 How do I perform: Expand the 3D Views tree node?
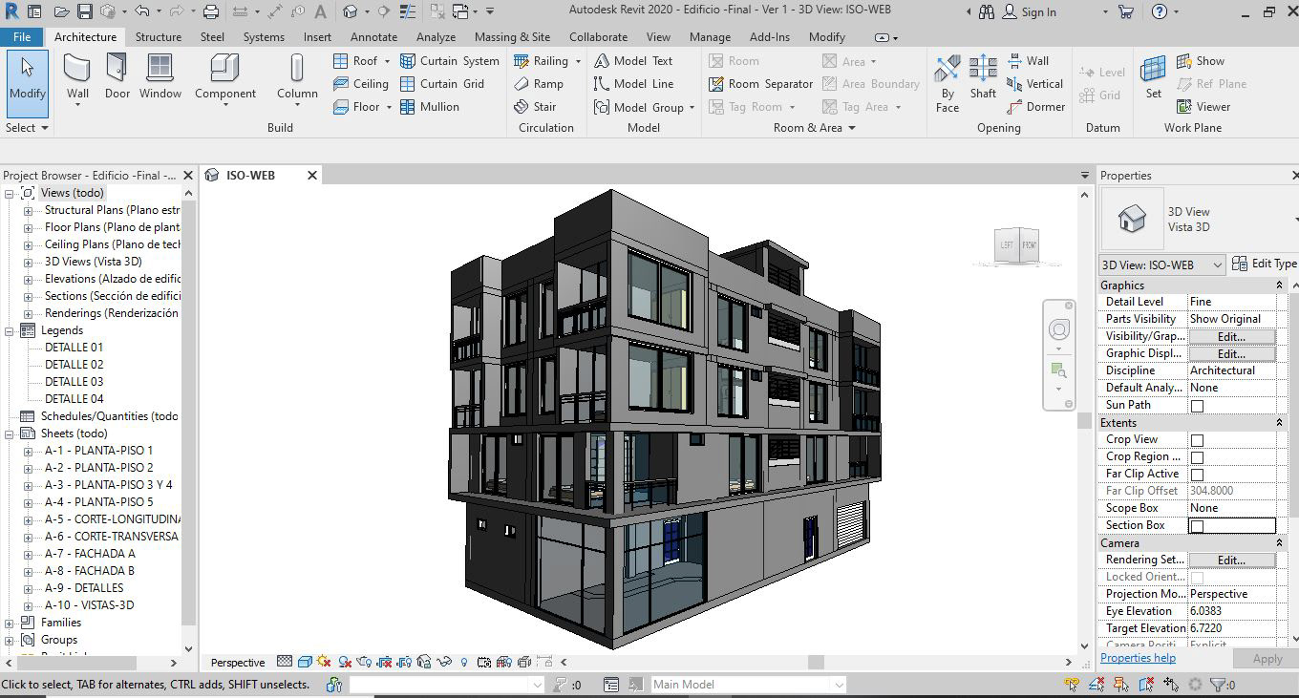(x=28, y=262)
